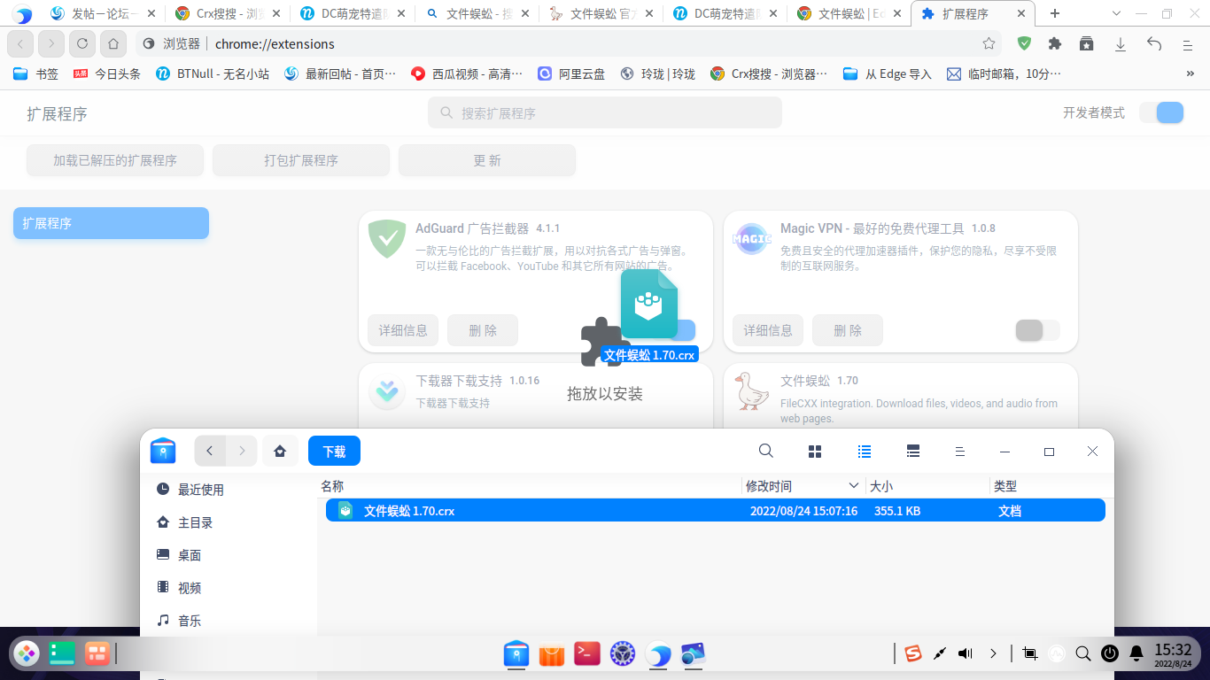Click the 加载已解压的扩展程序 button
Viewport: 1210px width, 680px height.
pyautogui.click(x=114, y=160)
